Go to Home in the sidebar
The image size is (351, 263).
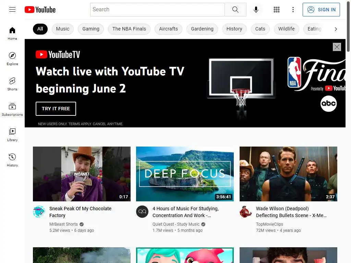[12, 34]
